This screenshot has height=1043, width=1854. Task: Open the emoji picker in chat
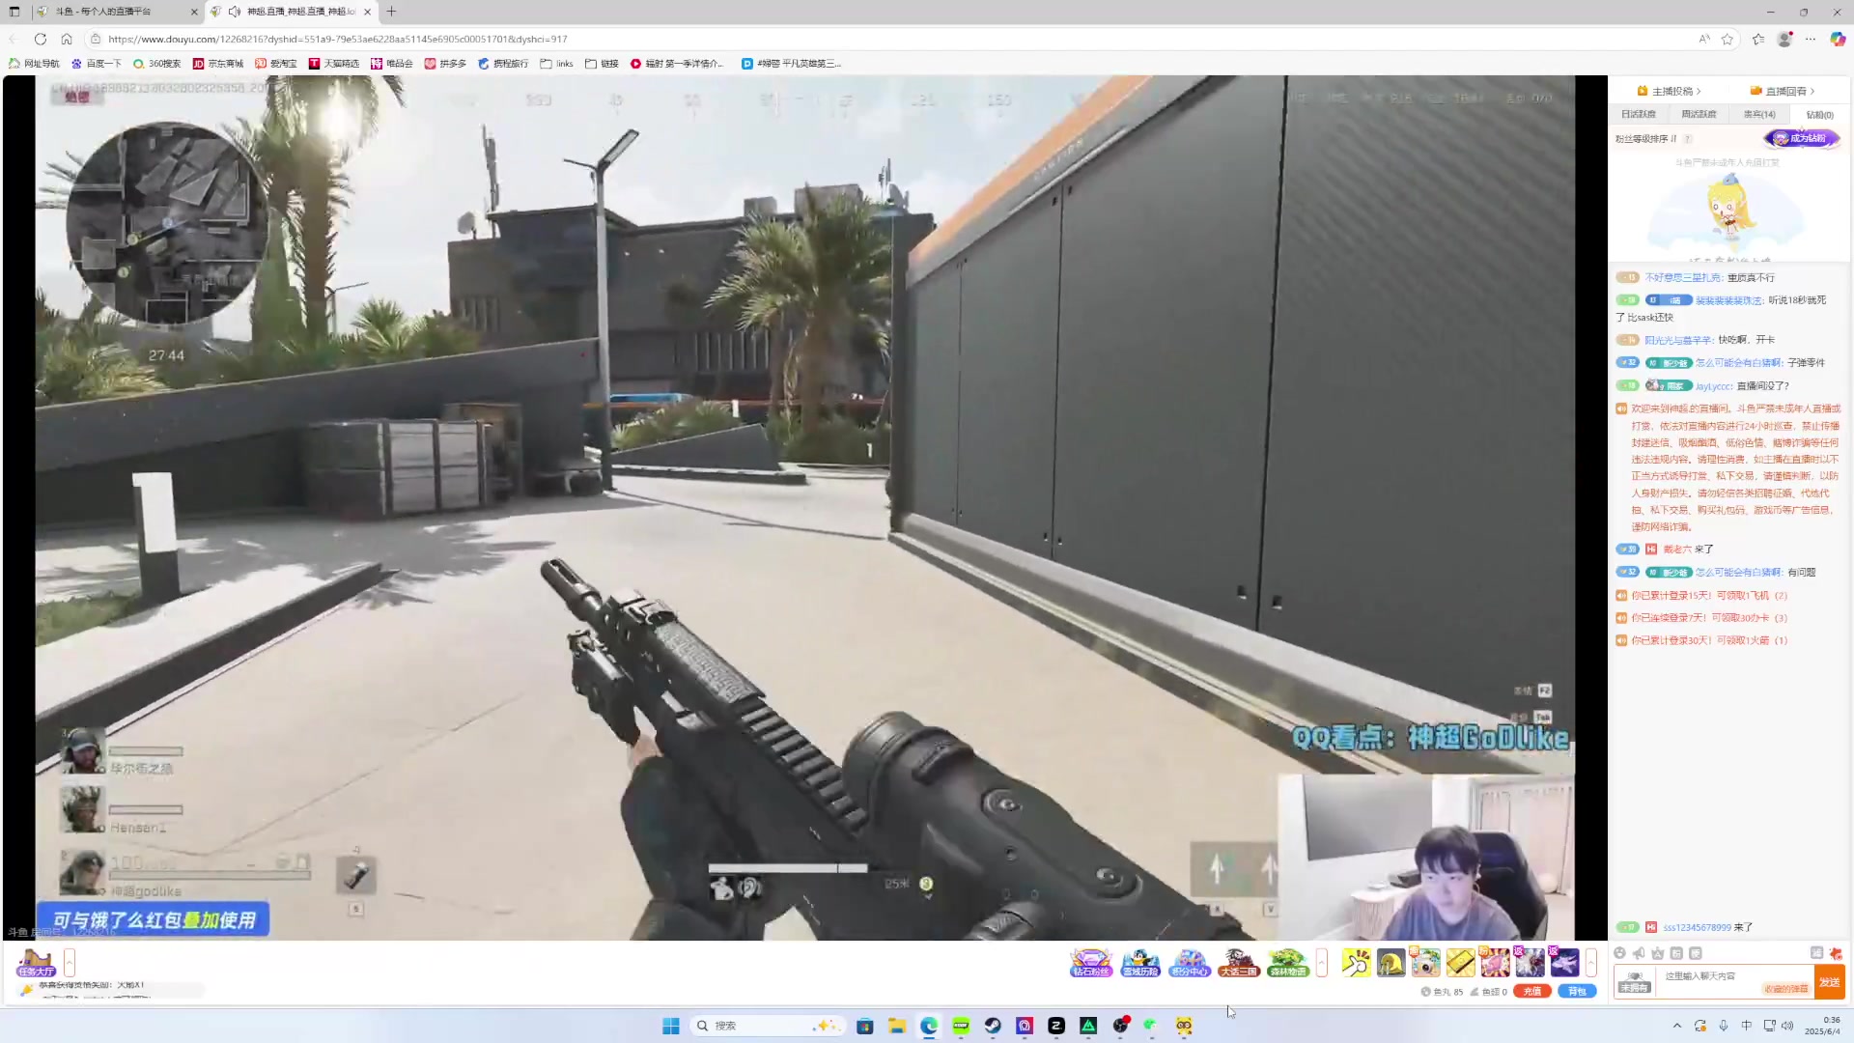1620,953
